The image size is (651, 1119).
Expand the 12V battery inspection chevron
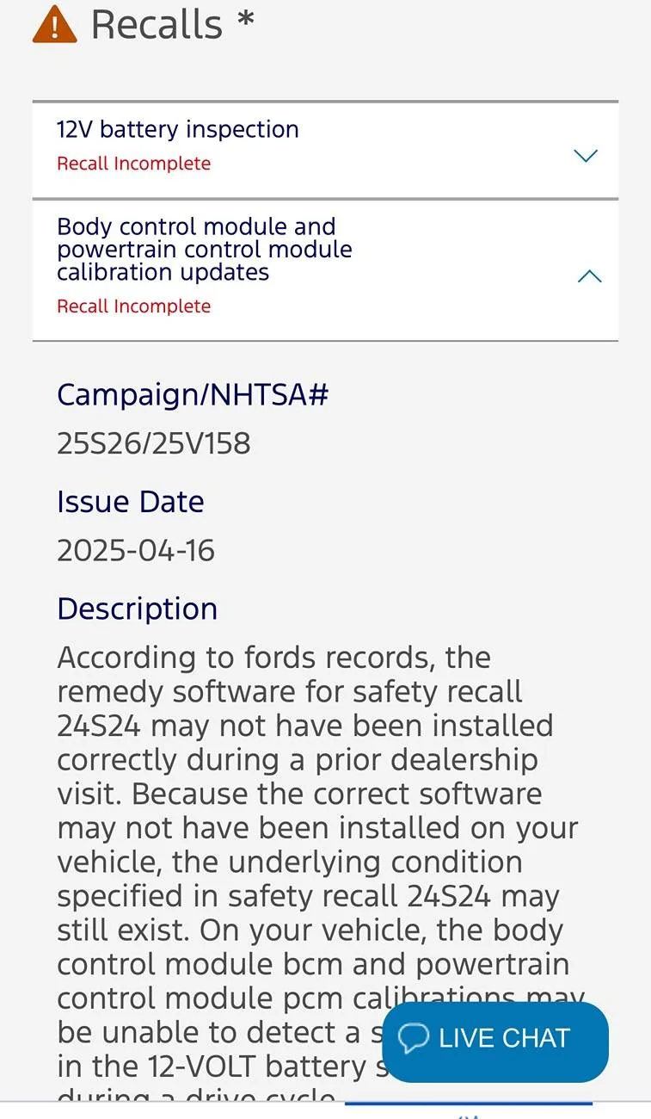(x=586, y=156)
